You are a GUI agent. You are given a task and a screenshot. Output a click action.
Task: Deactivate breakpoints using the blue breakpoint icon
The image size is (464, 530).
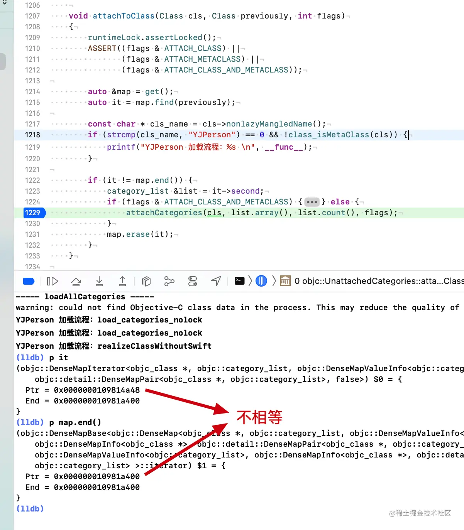29,281
